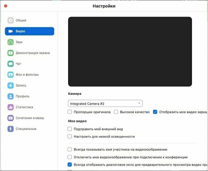Image resolution: width=208 pixels, height=171 pixels.
Task: Uncheck Отобразить мое видео зеркально
Action: (155, 112)
